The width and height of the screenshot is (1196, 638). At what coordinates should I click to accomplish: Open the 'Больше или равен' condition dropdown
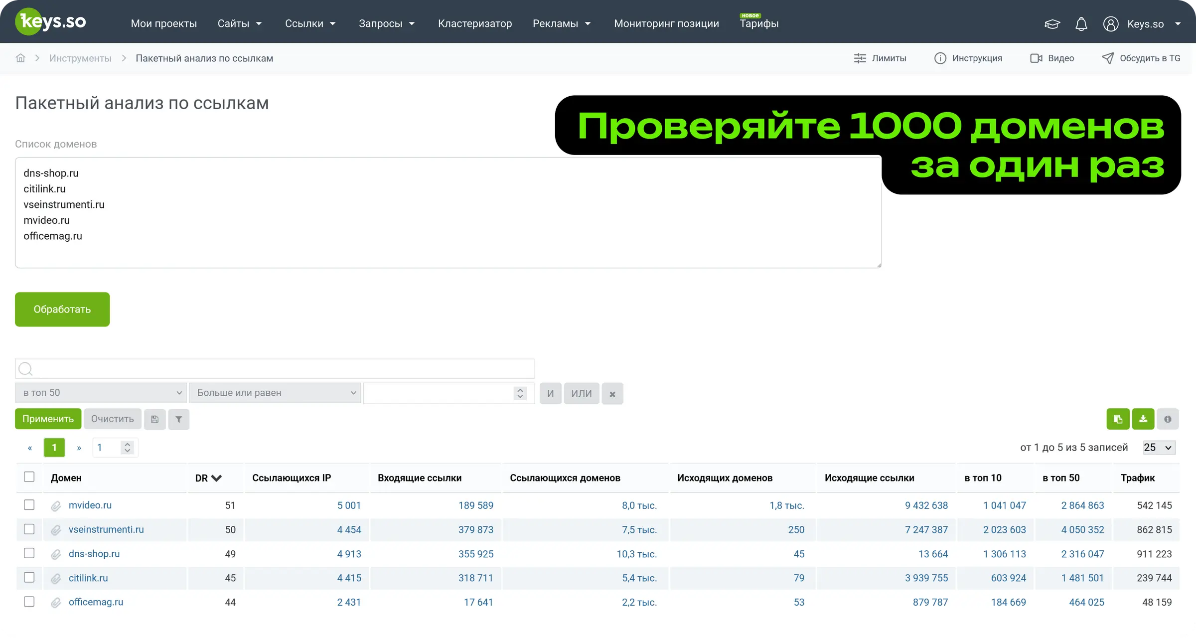coord(275,393)
